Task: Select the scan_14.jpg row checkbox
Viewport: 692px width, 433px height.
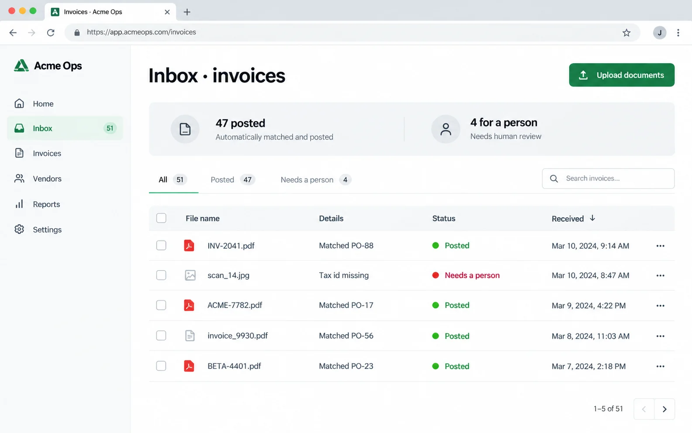Action: coord(161,275)
